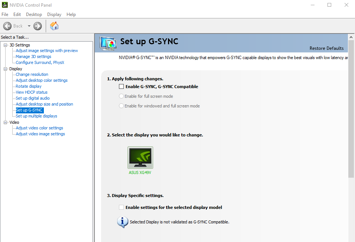Select the ASUS XG49V monitor icon

(x=140, y=157)
